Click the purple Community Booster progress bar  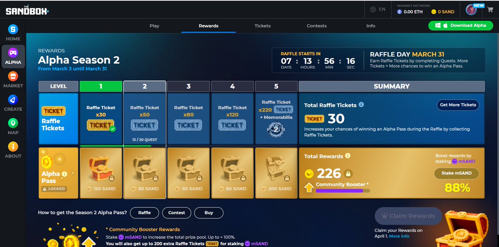pyautogui.click(x=343, y=190)
